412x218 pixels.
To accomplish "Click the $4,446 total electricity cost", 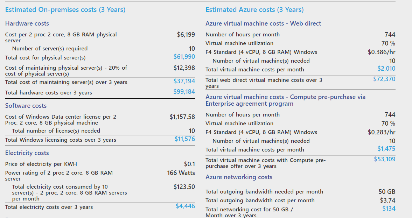I will (x=185, y=206).
